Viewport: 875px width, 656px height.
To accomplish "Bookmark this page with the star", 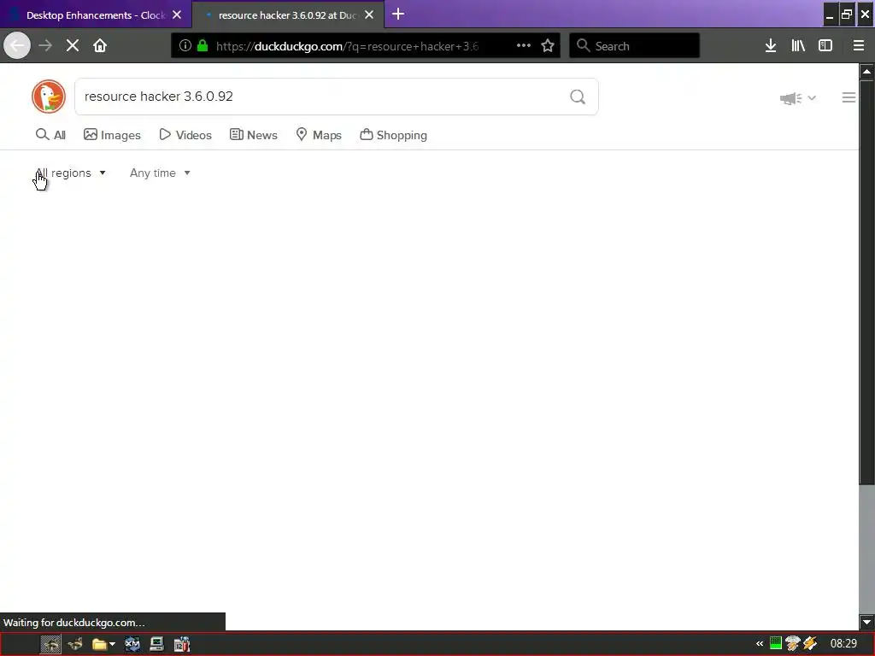I will pyautogui.click(x=548, y=46).
